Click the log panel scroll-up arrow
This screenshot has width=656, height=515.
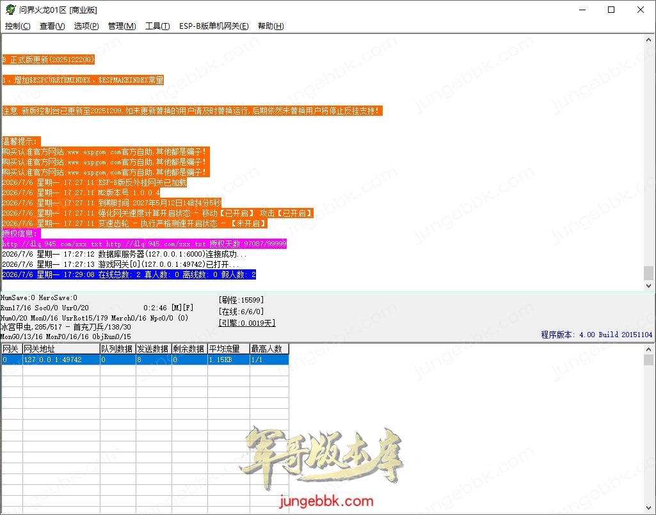[648, 40]
